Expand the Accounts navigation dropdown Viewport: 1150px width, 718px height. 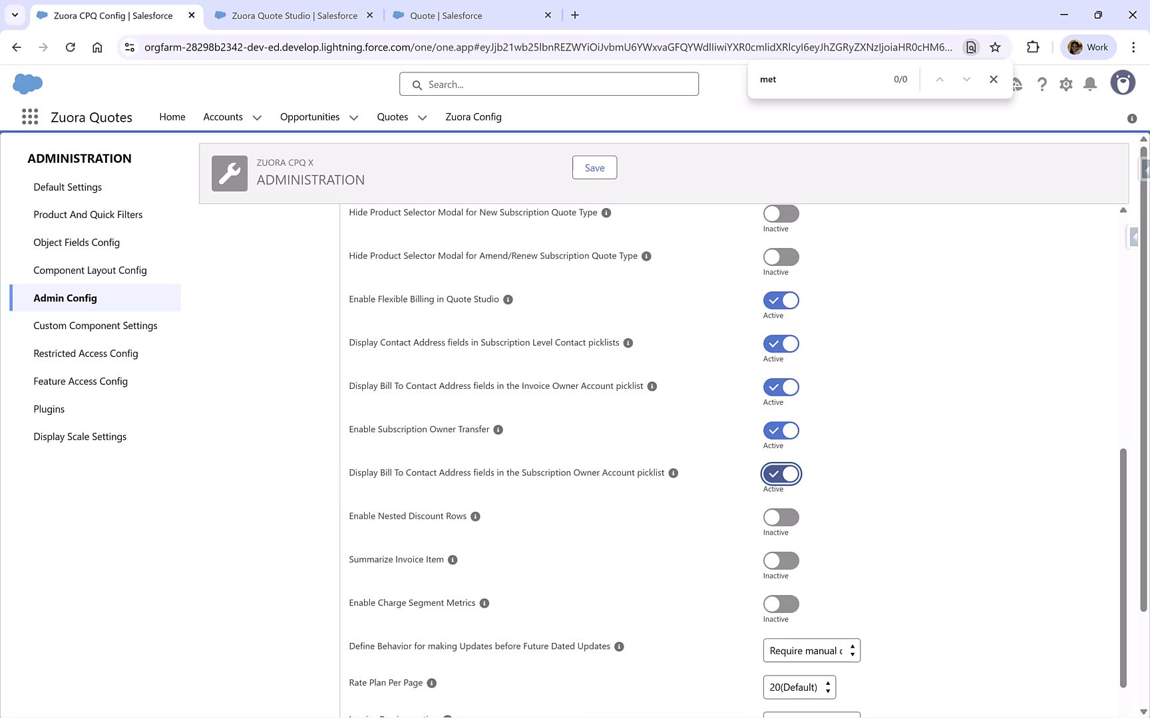[x=257, y=117]
